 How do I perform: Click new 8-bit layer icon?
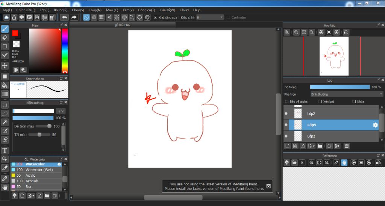pos(295,146)
